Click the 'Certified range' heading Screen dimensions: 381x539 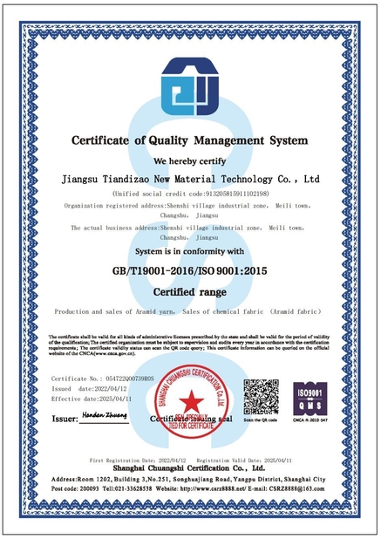pos(190,292)
